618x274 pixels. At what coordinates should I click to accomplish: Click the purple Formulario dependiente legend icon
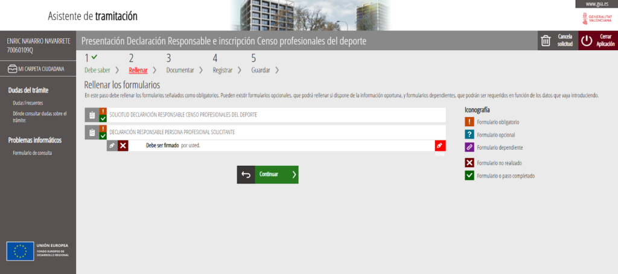pyautogui.click(x=469, y=147)
